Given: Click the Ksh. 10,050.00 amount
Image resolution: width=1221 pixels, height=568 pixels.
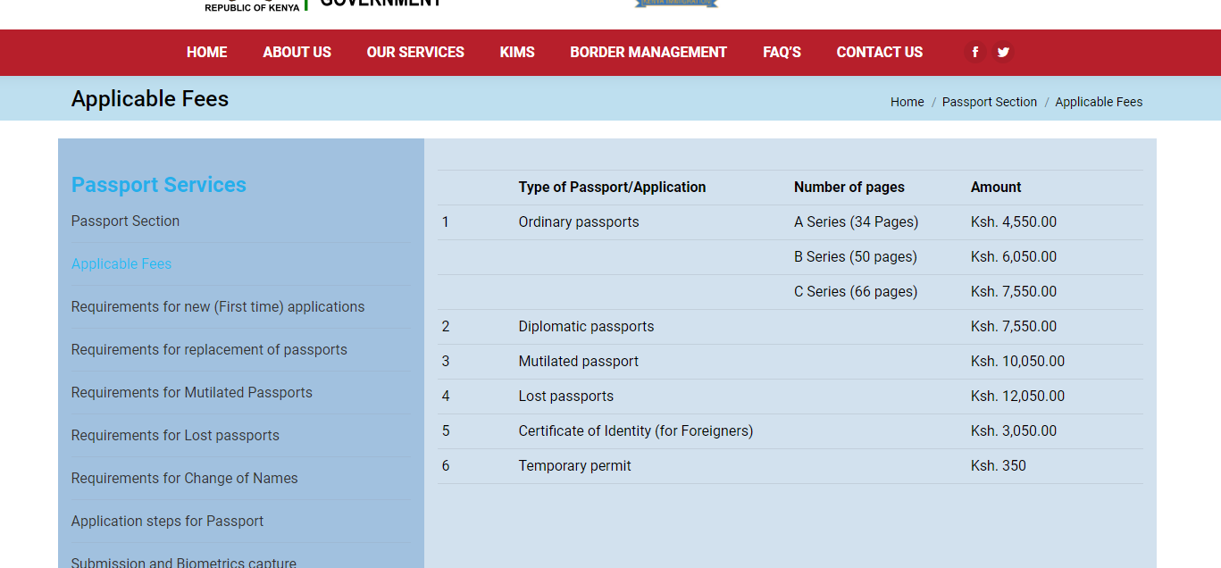Looking at the screenshot, I should click(x=1017, y=361).
